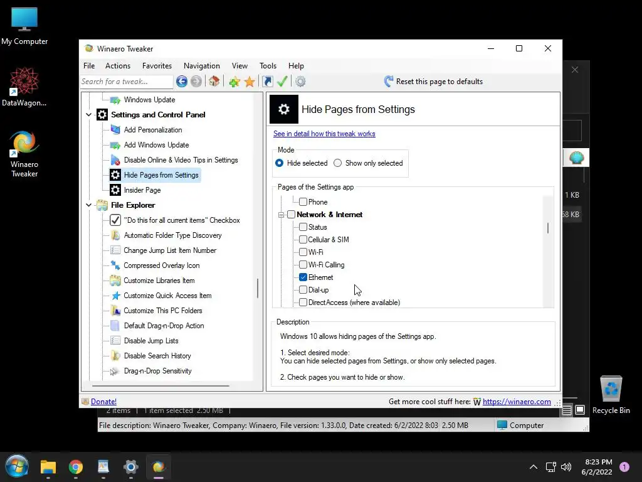Open File Explorer from the taskbar
Screen dimensions: 642x482
tap(48, 467)
